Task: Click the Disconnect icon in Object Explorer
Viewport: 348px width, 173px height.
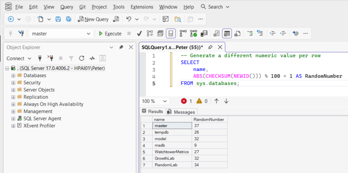Action: [51, 58]
